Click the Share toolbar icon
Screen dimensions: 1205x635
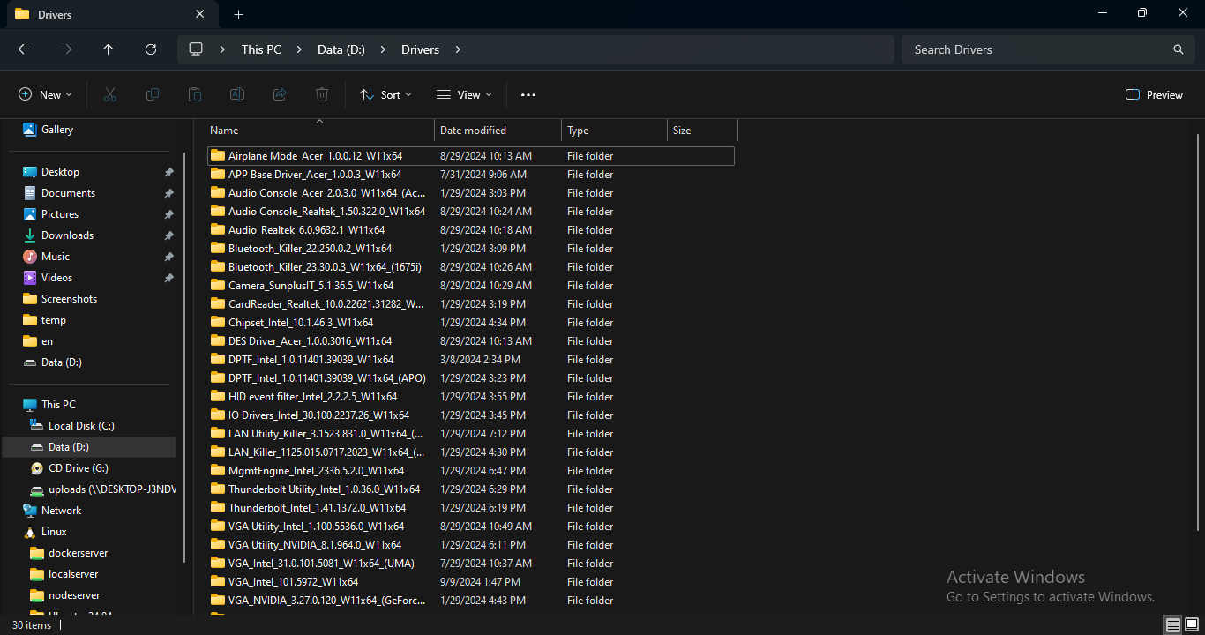click(280, 94)
